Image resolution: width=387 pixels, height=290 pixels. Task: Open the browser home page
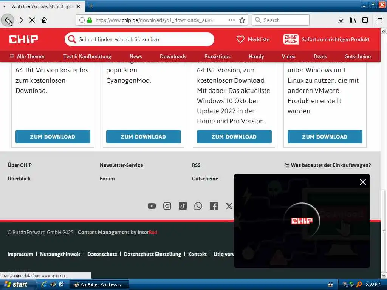click(x=44, y=20)
